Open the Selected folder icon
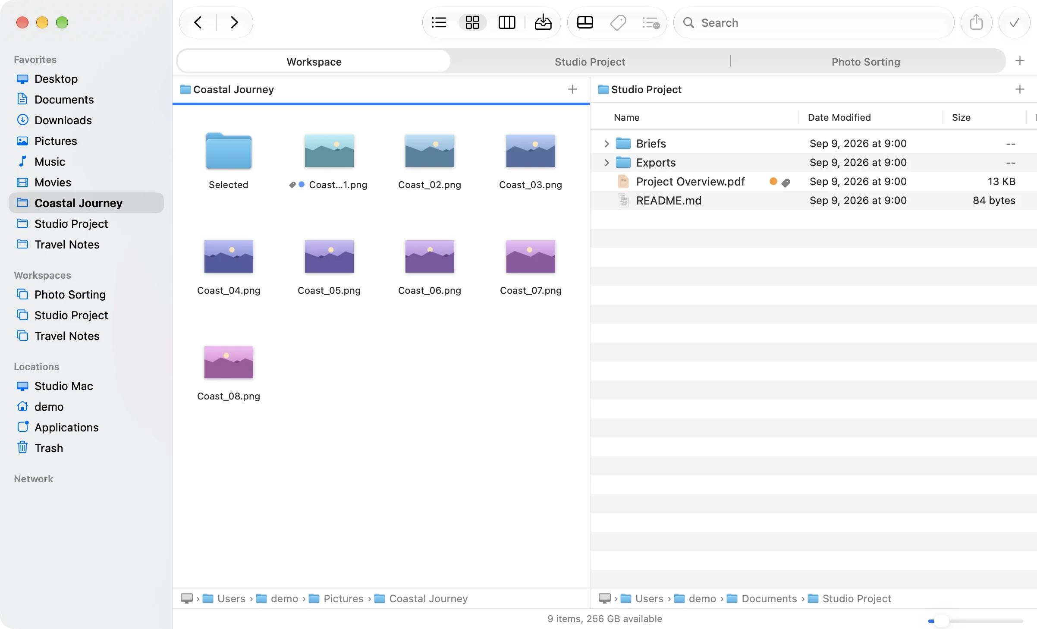 pos(229,151)
